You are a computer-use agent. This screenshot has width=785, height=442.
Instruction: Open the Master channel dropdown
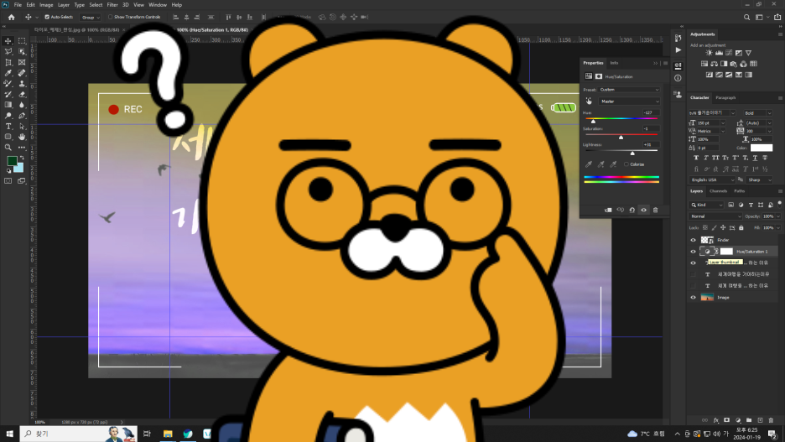click(629, 101)
